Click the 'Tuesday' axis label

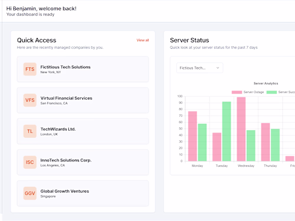point(222,166)
